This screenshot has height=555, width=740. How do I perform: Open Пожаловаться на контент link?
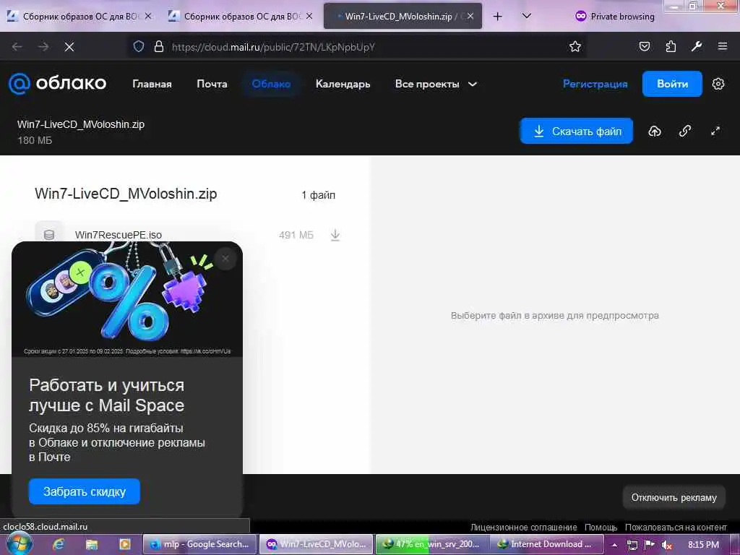coord(676,527)
